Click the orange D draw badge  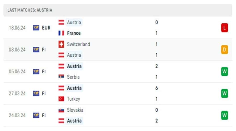pyautogui.click(x=224, y=50)
